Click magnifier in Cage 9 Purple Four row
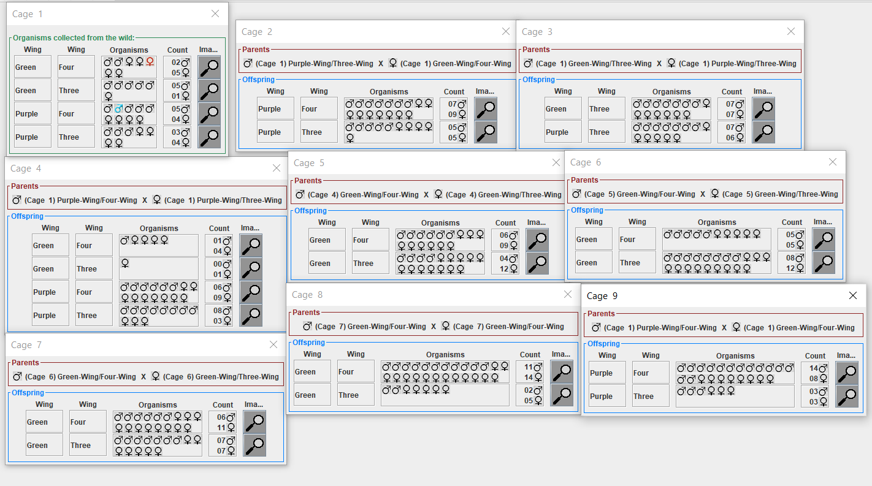 847,373
